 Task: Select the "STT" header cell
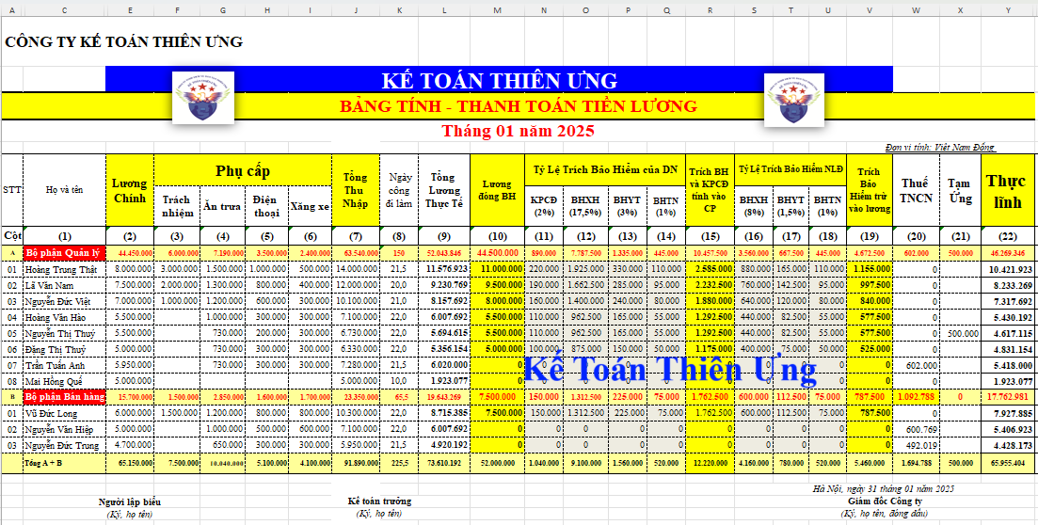pos(12,190)
